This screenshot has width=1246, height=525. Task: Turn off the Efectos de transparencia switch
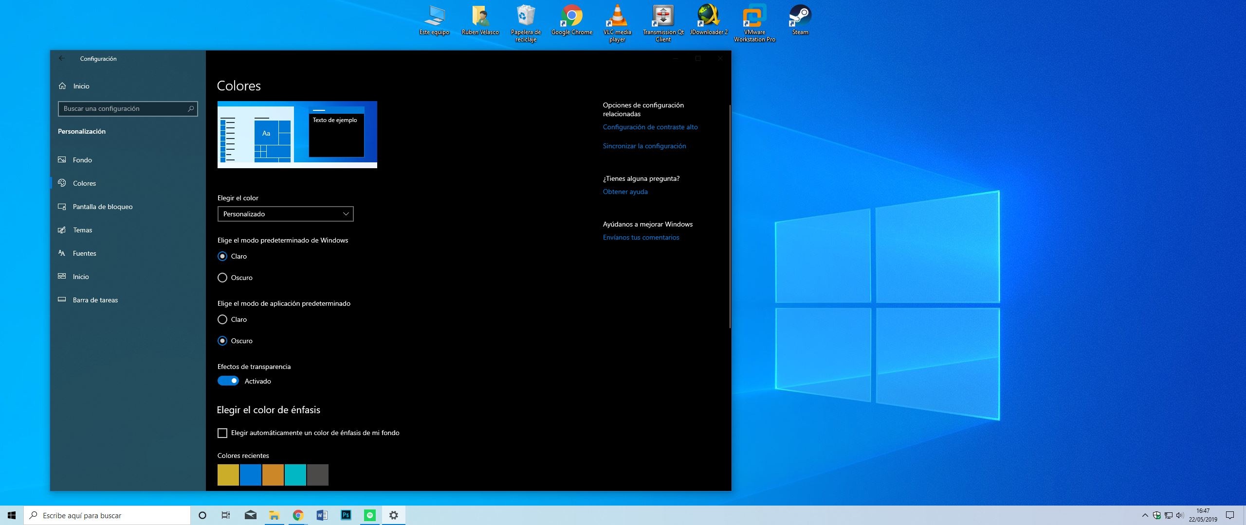click(x=228, y=381)
